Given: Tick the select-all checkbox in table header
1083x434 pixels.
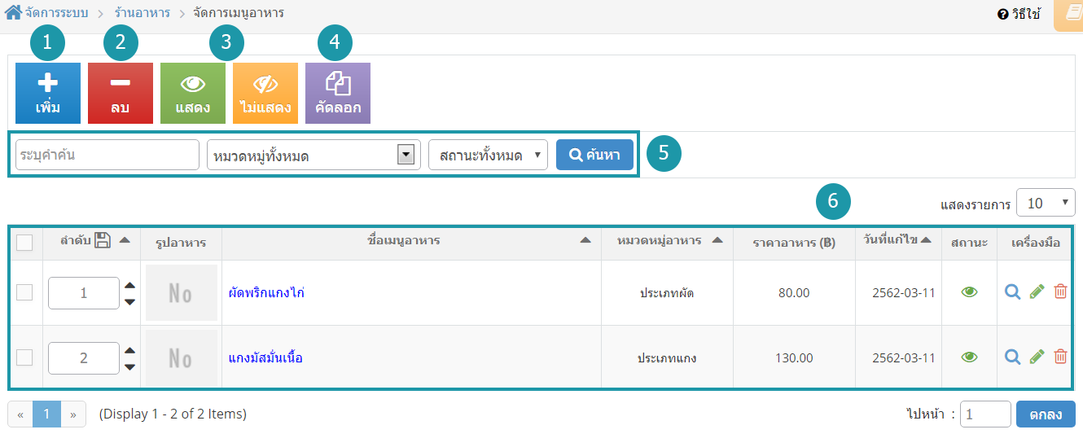Looking at the screenshot, I should click(x=24, y=243).
